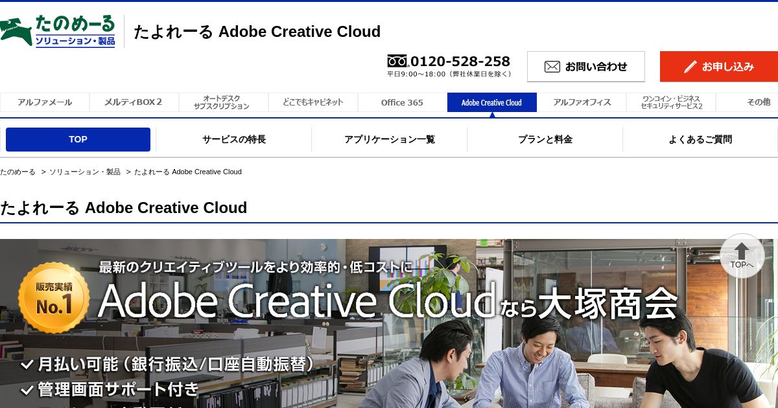Open the お問い合わせ contact button

click(586, 67)
